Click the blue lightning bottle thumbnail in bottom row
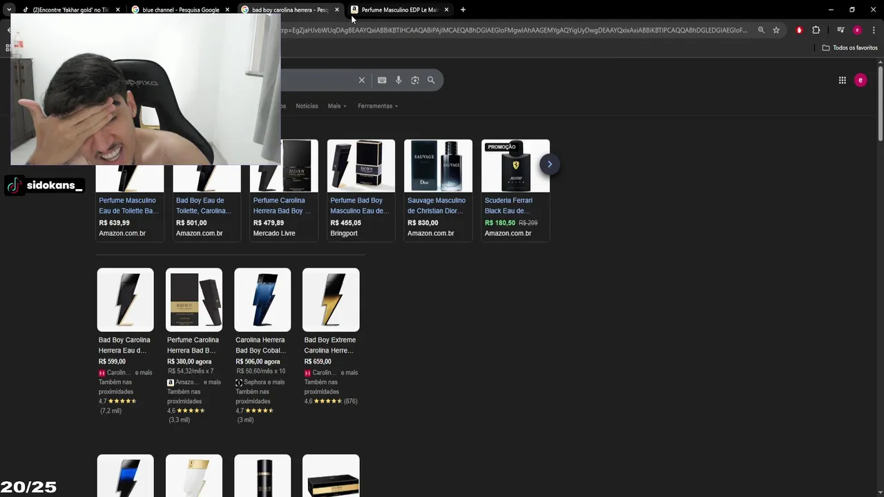Image resolution: width=884 pixels, height=497 pixels. coord(125,476)
